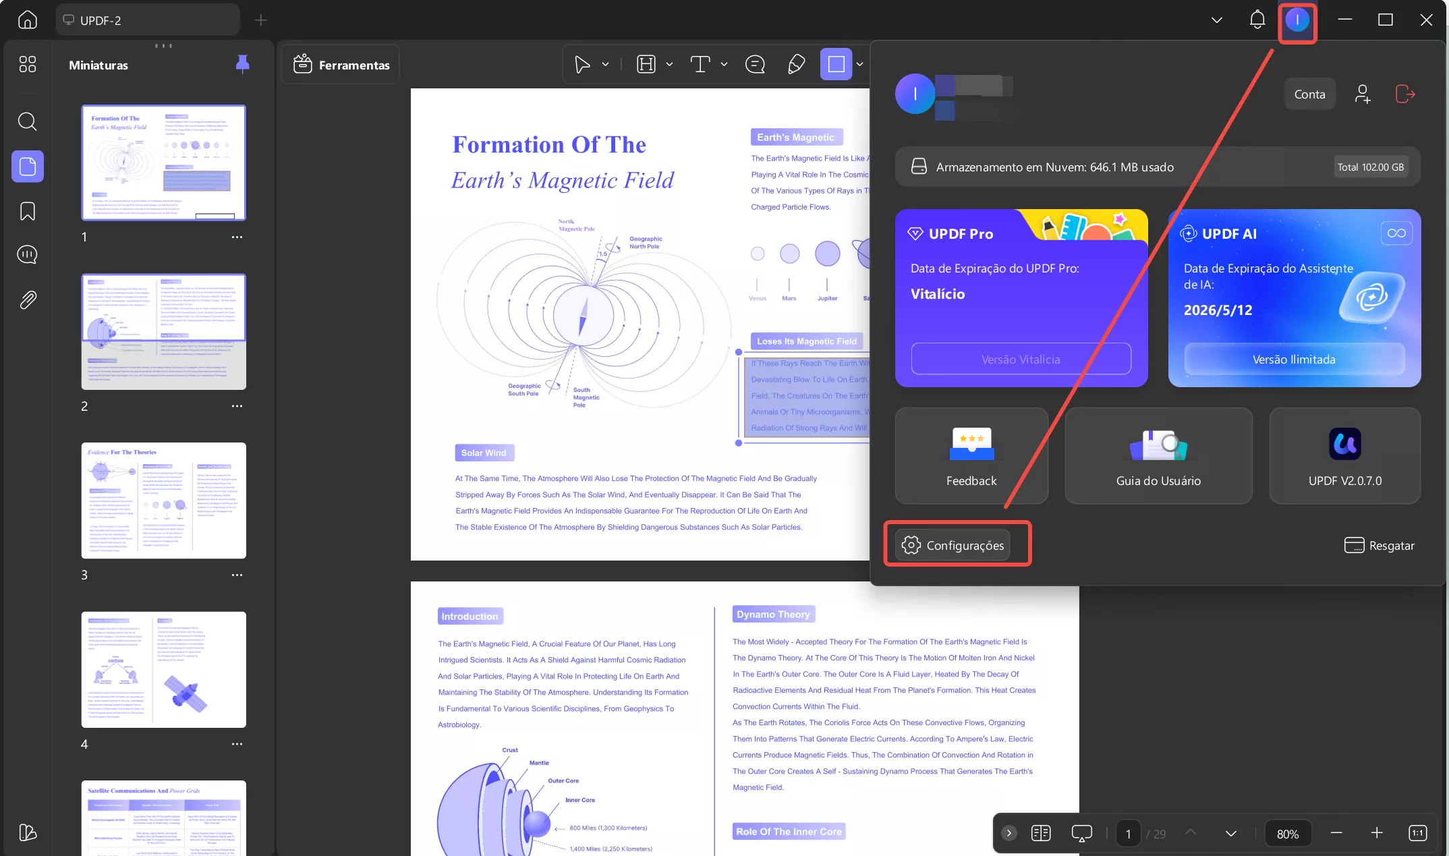Screen dimensions: 1449x856
Task: Expand the rectangle shape tool dropdown
Action: 859,65
